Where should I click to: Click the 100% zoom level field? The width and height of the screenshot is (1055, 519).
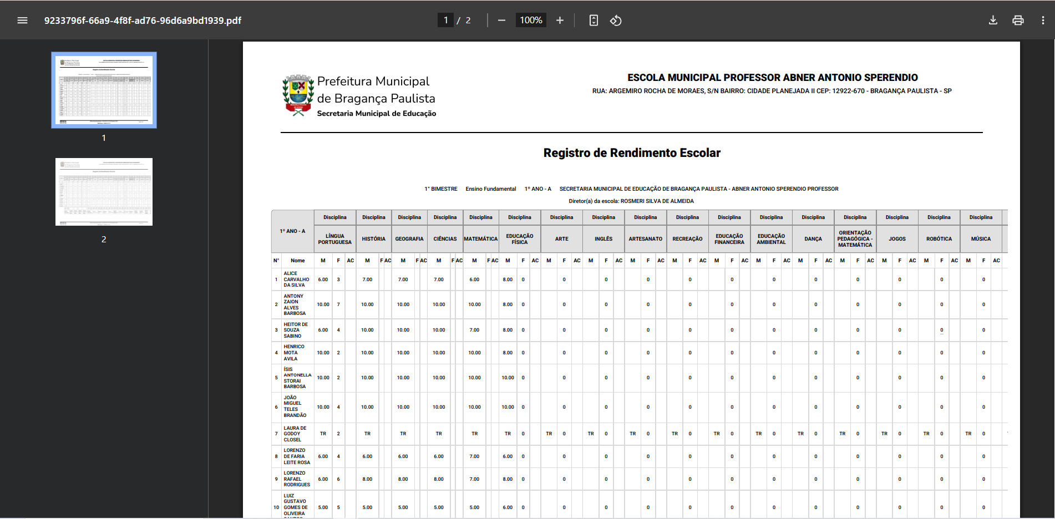tap(531, 21)
